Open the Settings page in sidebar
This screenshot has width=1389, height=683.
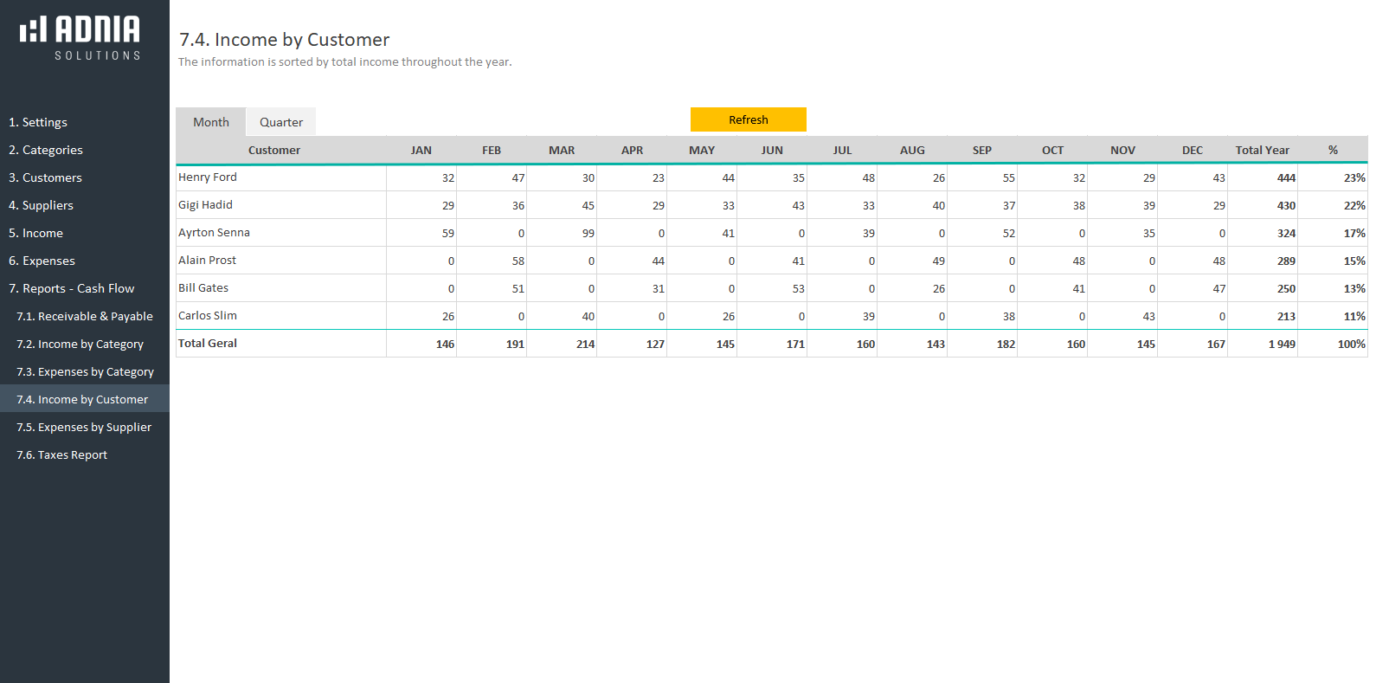tap(38, 122)
